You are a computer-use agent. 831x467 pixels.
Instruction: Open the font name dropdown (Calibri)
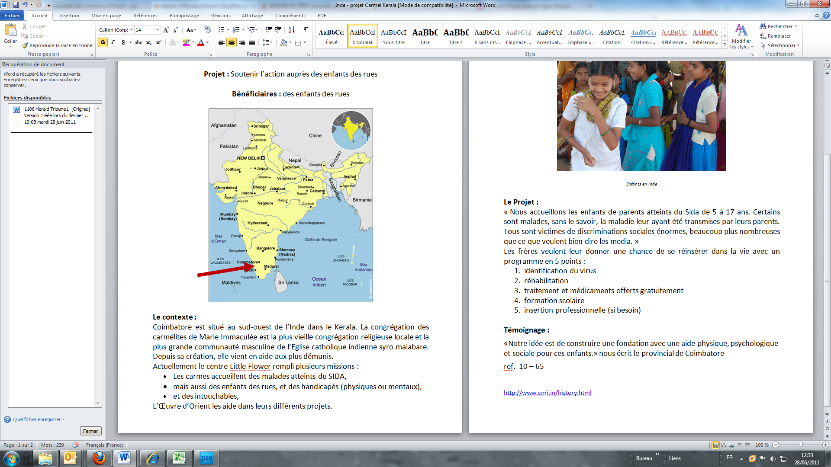131,30
